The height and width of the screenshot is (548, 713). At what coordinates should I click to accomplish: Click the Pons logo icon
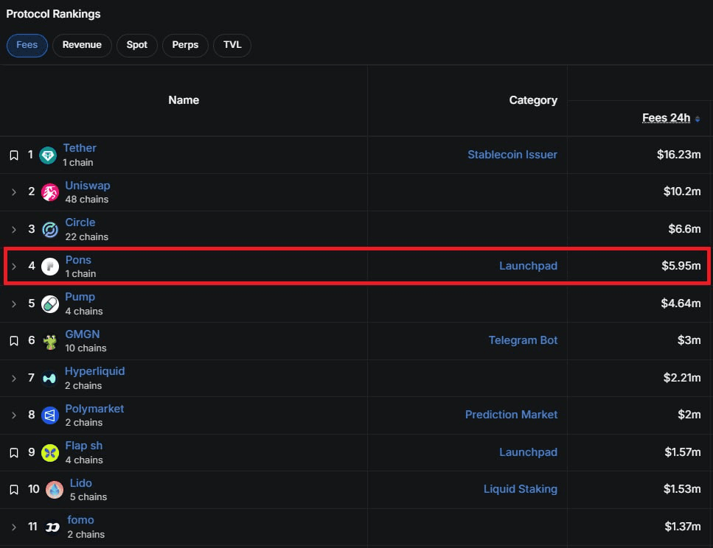(50, 267)
